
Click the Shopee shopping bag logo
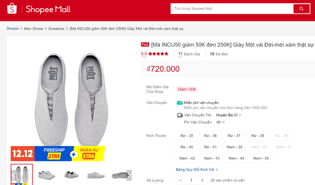[x=12, y=8]
